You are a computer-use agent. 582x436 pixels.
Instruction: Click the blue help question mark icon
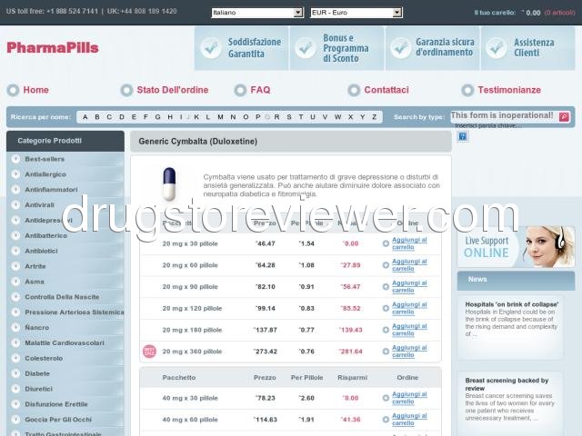click(x=463, y=136)
